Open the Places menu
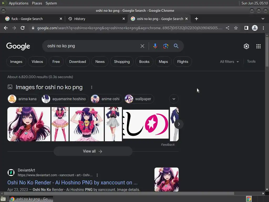Screen dimensions: 269x202 37,3
